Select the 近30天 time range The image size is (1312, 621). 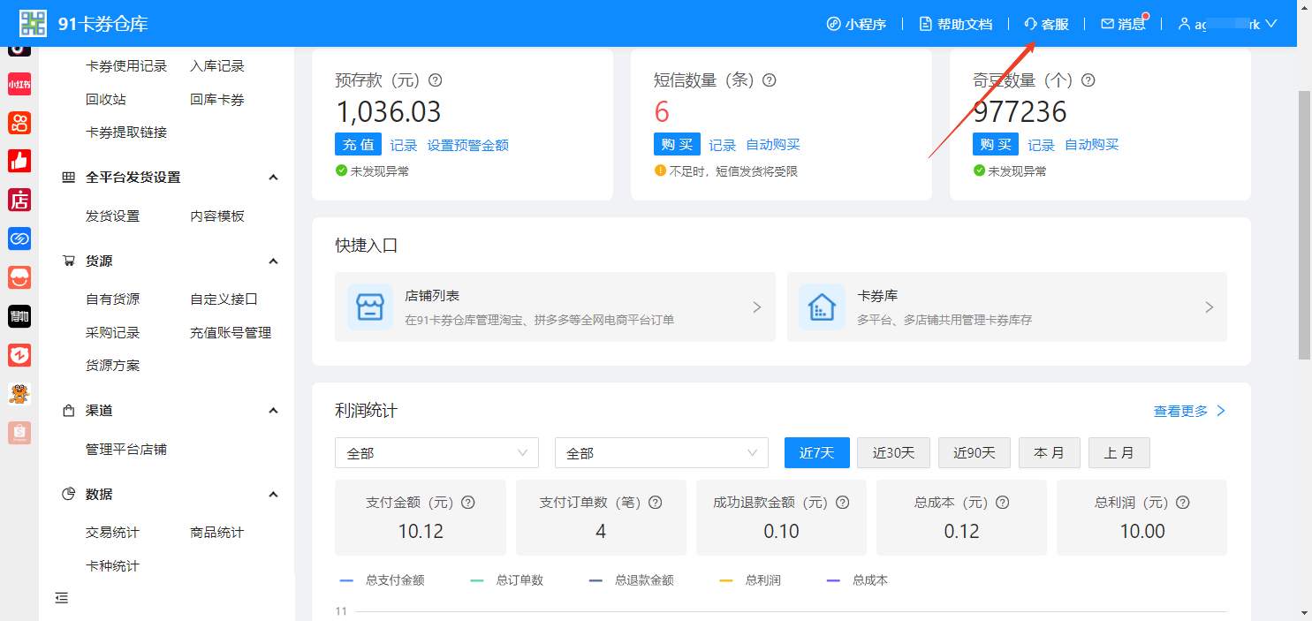(x=893, y=452)
